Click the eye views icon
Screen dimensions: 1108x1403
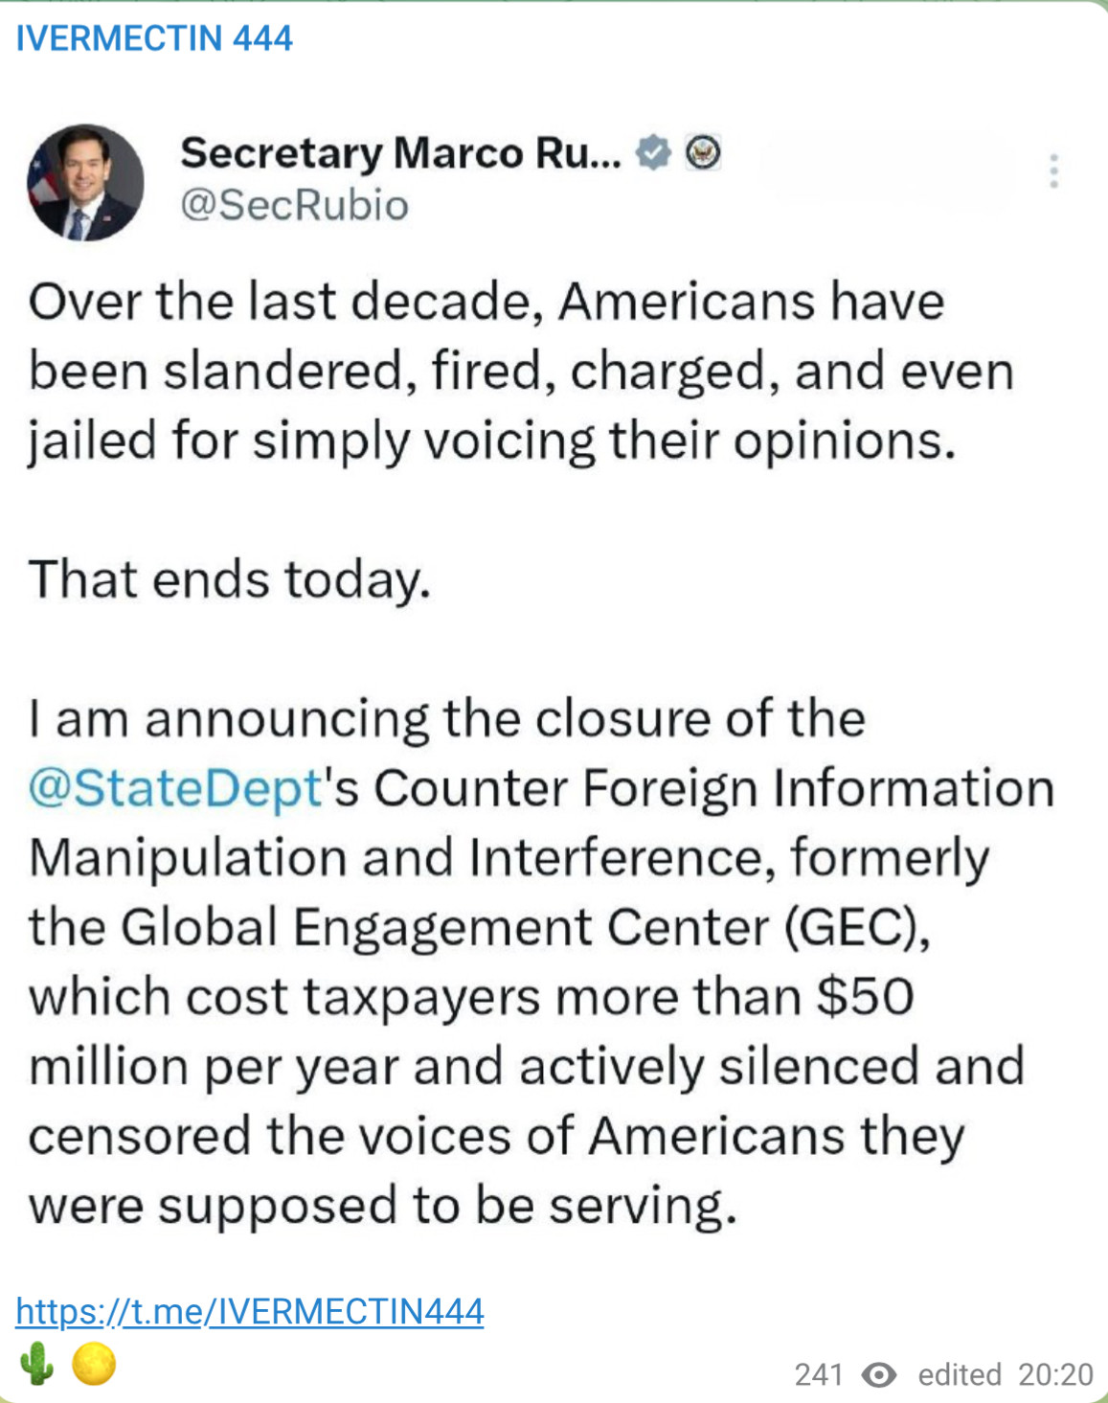click(879, 1375)
